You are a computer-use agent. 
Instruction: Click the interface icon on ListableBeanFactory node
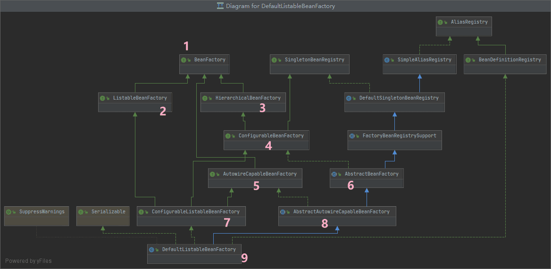102,98
